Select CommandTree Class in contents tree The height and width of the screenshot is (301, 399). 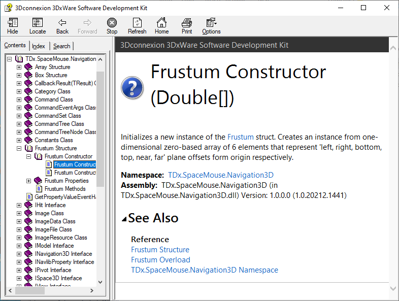click(x=59, y=124)
